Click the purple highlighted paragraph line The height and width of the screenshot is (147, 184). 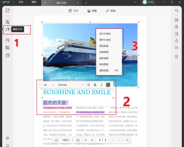pos(90,112)
